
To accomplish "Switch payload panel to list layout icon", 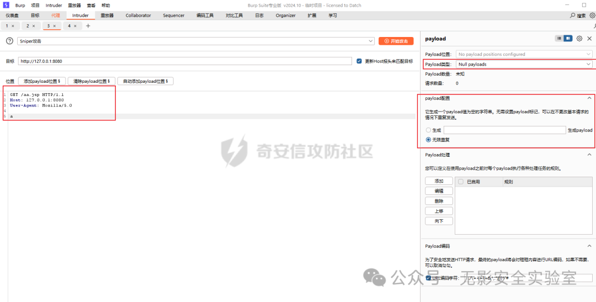I will pos(559,39).
